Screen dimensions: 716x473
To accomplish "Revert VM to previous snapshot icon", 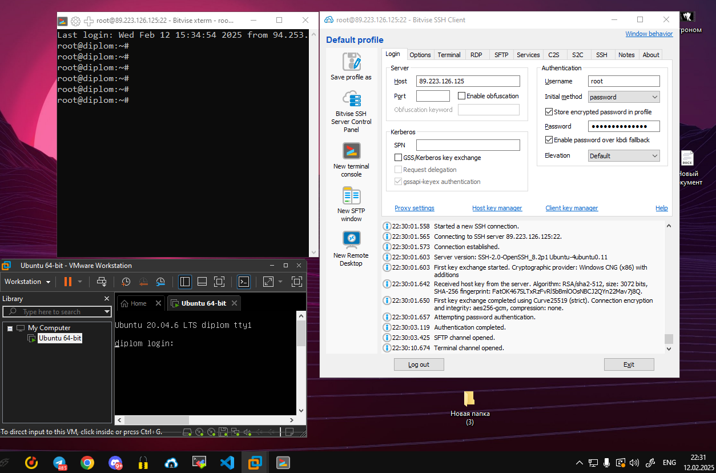I will point(143,282).
